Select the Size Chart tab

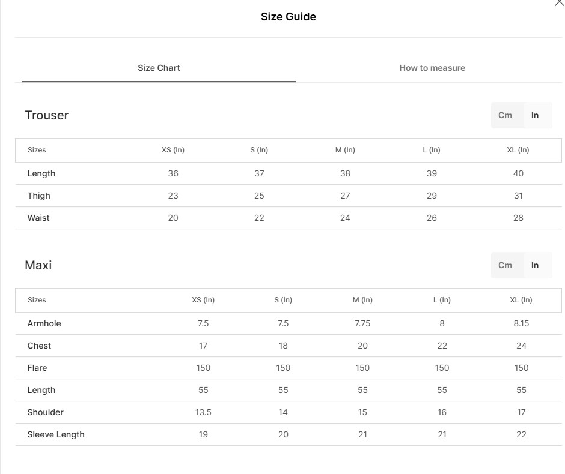click(x=159, y=68)
